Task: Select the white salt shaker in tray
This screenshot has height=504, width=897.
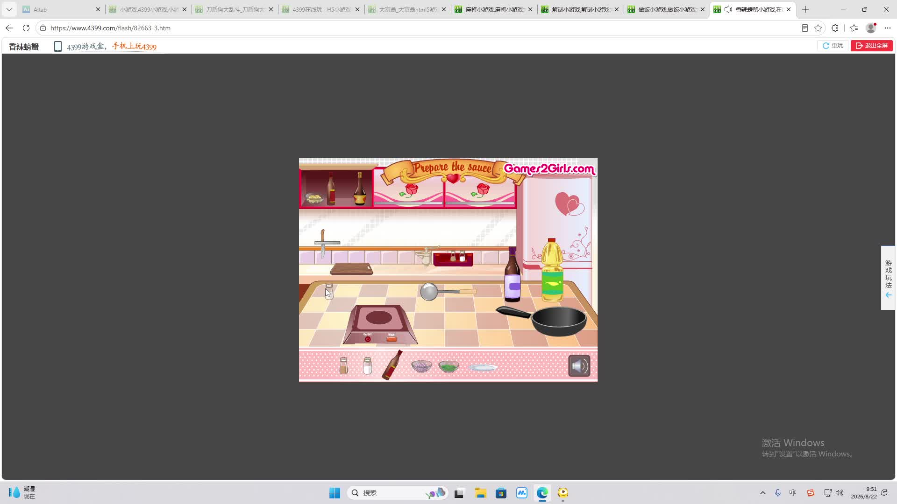Action: 367,365
